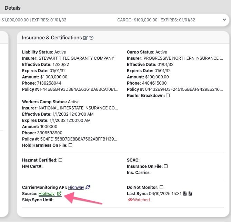This screenshot has height=222, width=231.
Task: Click the HM Cert# label
Action: 32,166
